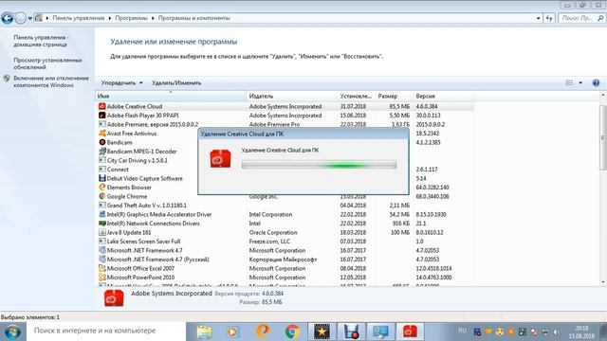Click the refresh button beside address bar
607x341 pixels.
(549, 18)
